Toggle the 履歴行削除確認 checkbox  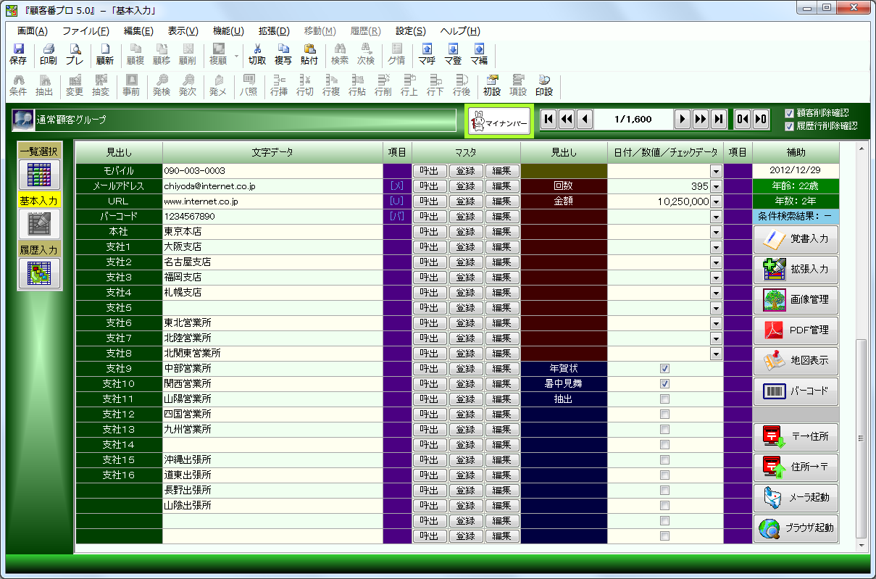pos(789,126)
